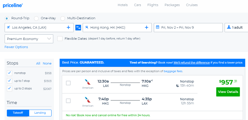Click plus icon beside Los Angeles field

68,27
